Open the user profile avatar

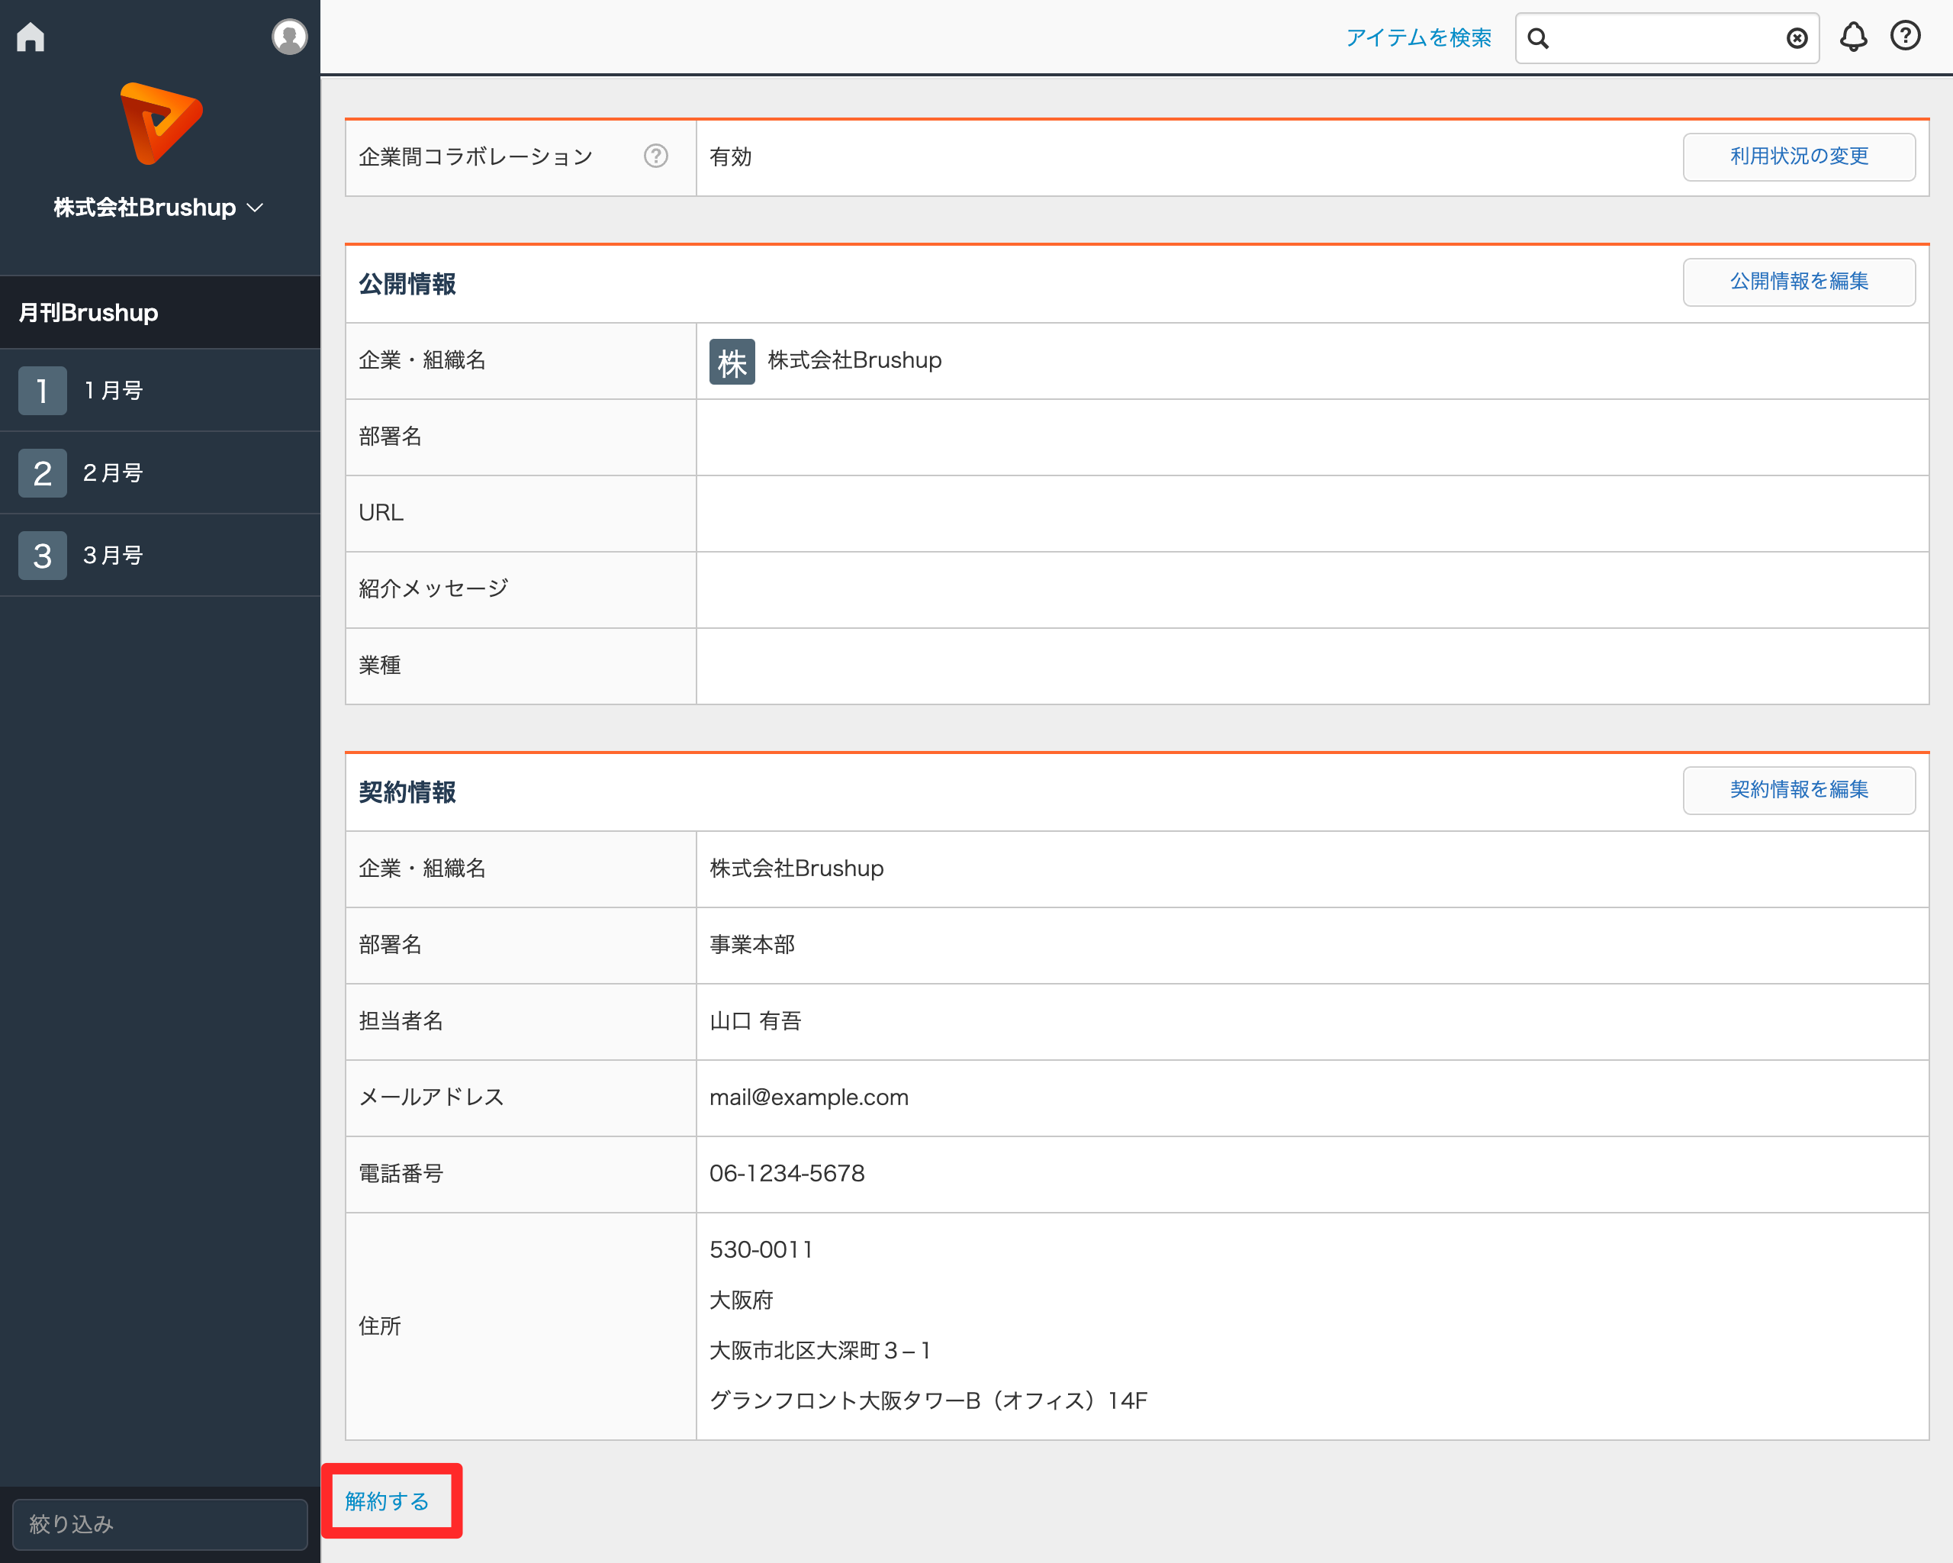(289, 37)
